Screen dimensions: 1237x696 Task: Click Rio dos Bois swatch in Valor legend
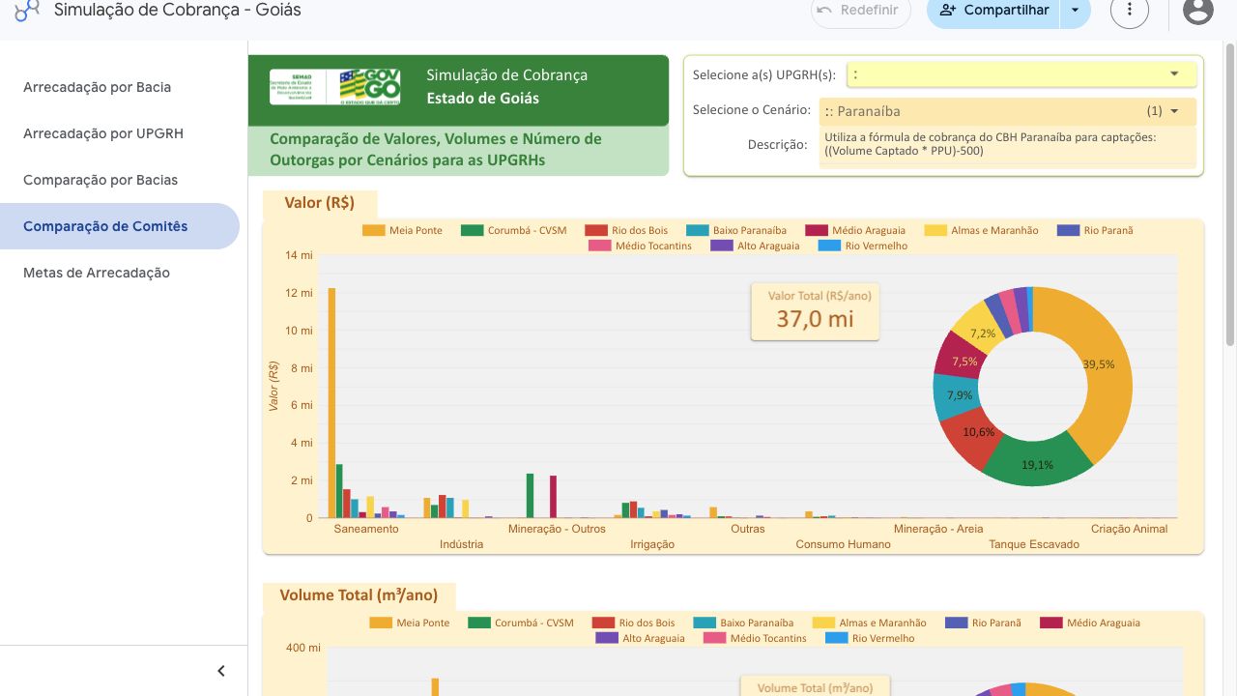(x=596, y=230)
